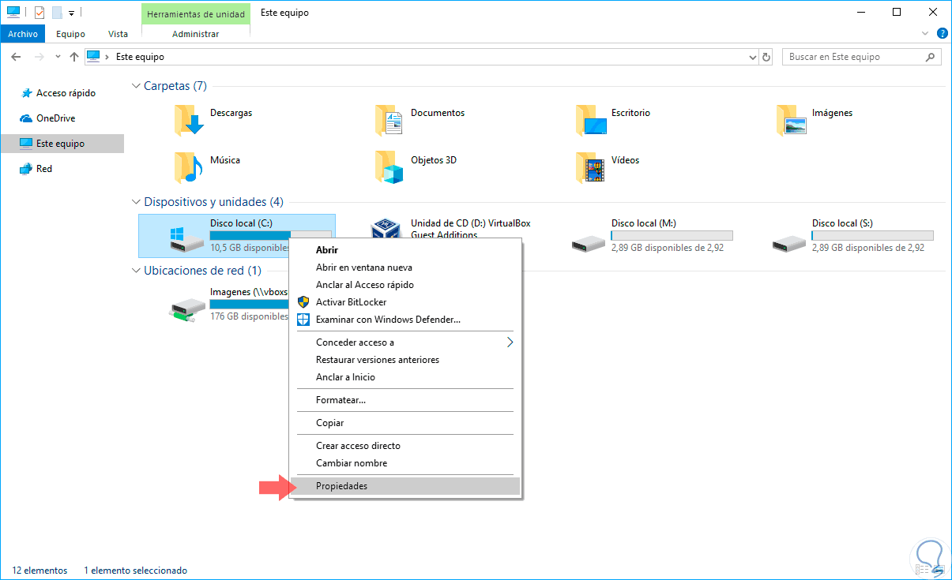Open the Archivo tab
The width and height of the screenshot is (952, 580).
coord(23,34)
